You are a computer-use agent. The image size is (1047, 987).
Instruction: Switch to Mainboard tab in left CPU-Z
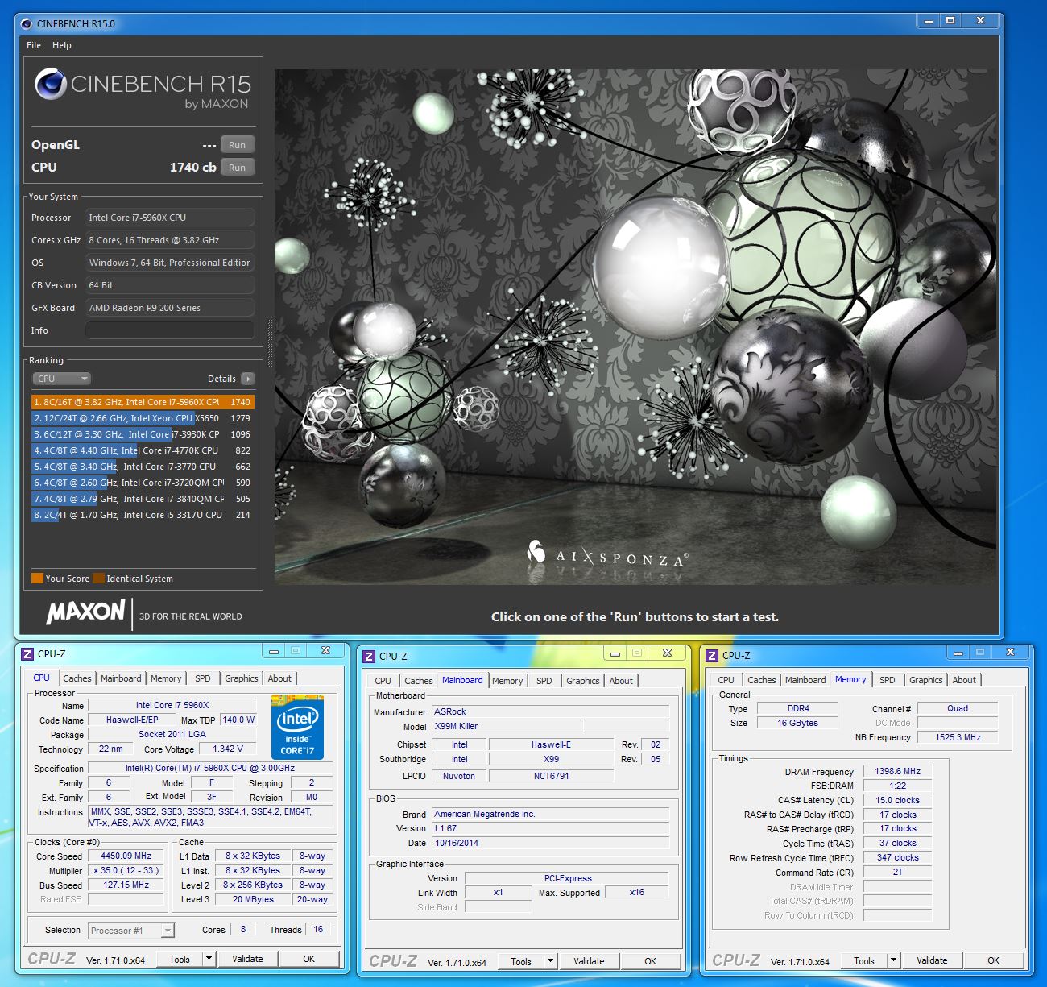(121, 678)
